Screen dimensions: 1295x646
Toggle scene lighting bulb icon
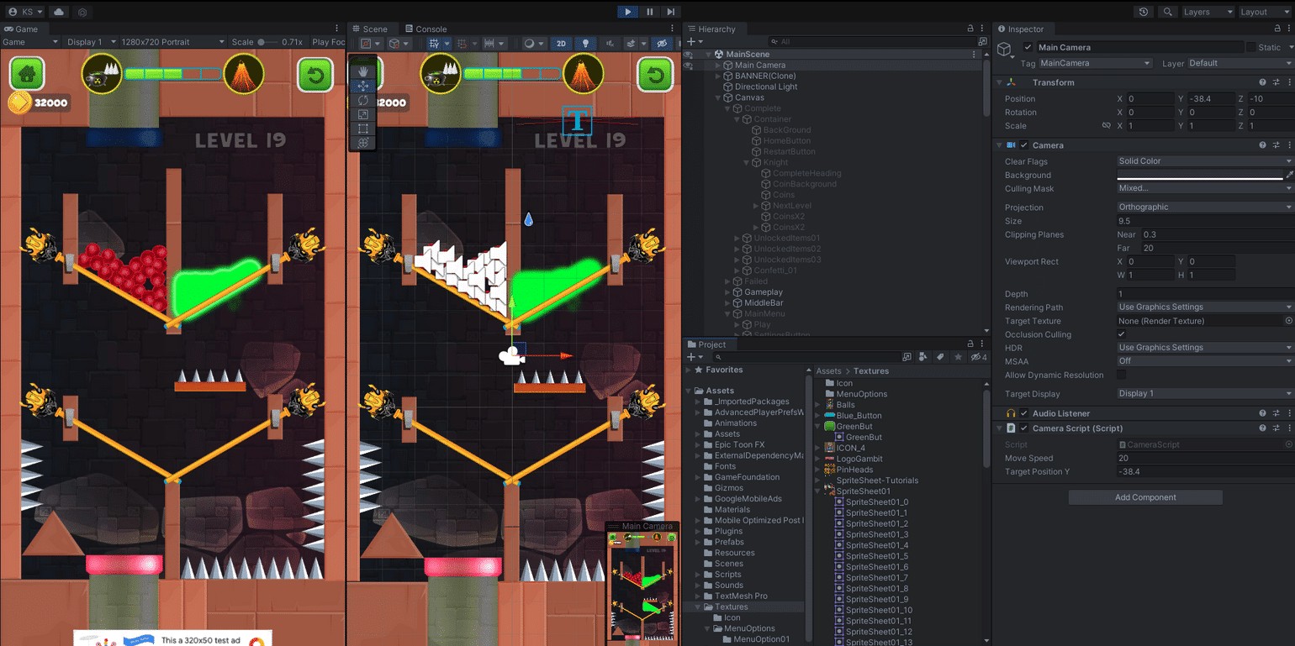584,44
